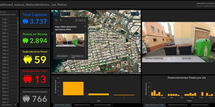215x107 pixels.
Task: Close the P024 popup panel
Action: 85,26
